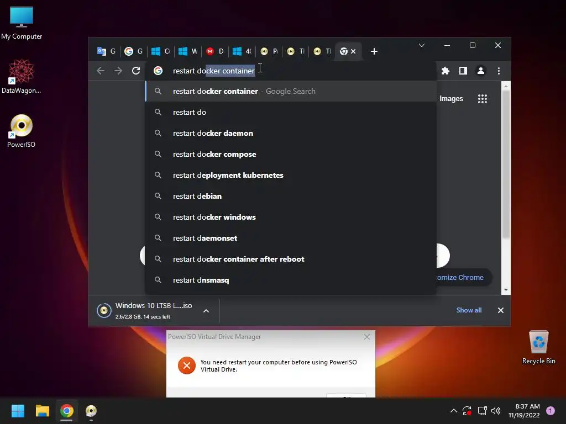Show hidden system tray icons chevron
Viewport: 566px width, 424px height.
point(454,411)
